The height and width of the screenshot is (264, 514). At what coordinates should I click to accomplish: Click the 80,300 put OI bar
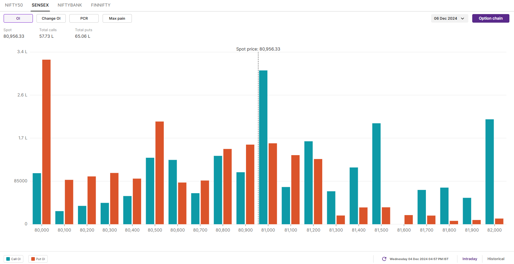(x=114, y=199)
